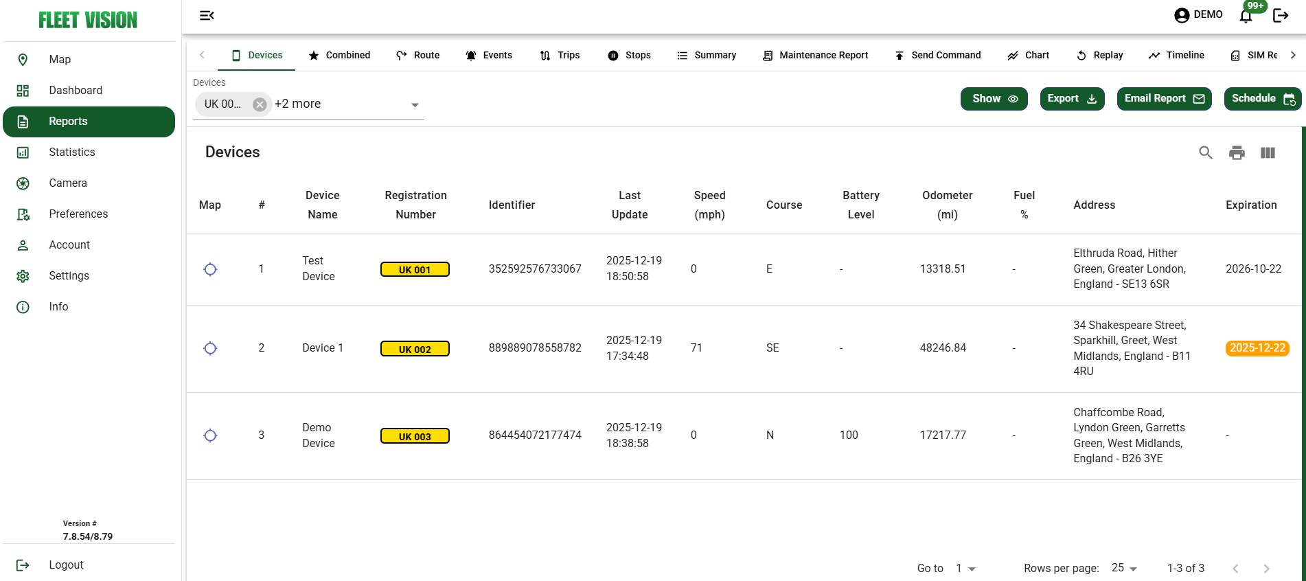
Task: Sort by Speed (mph) column header
Action: 709,205
